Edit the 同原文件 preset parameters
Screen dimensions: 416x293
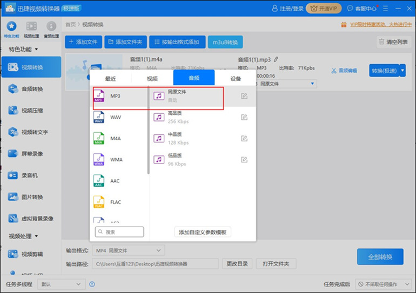244,96
